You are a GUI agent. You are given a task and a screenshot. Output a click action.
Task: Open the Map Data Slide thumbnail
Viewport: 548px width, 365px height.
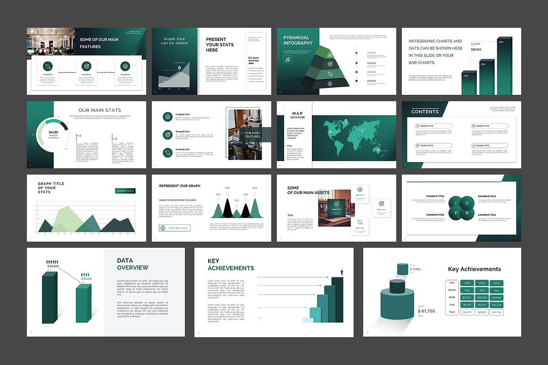(x=336, y=134)
